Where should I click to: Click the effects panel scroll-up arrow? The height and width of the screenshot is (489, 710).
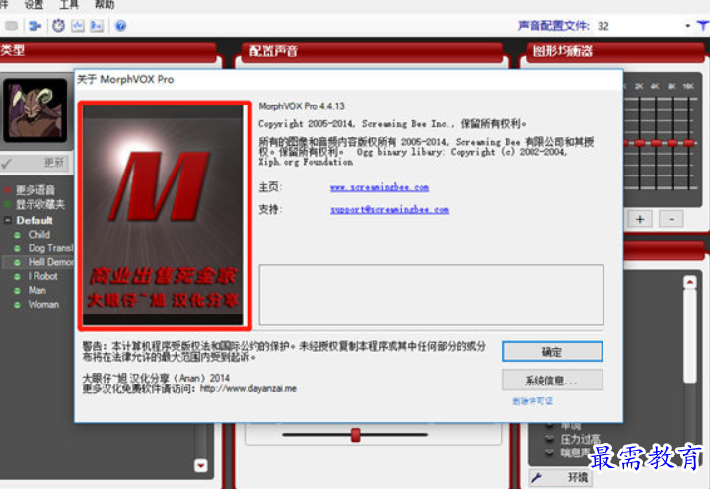(690, 283)
